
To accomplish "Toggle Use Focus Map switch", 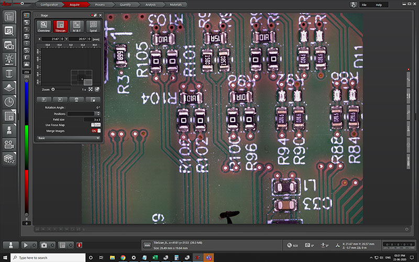I will click(96, 125).
